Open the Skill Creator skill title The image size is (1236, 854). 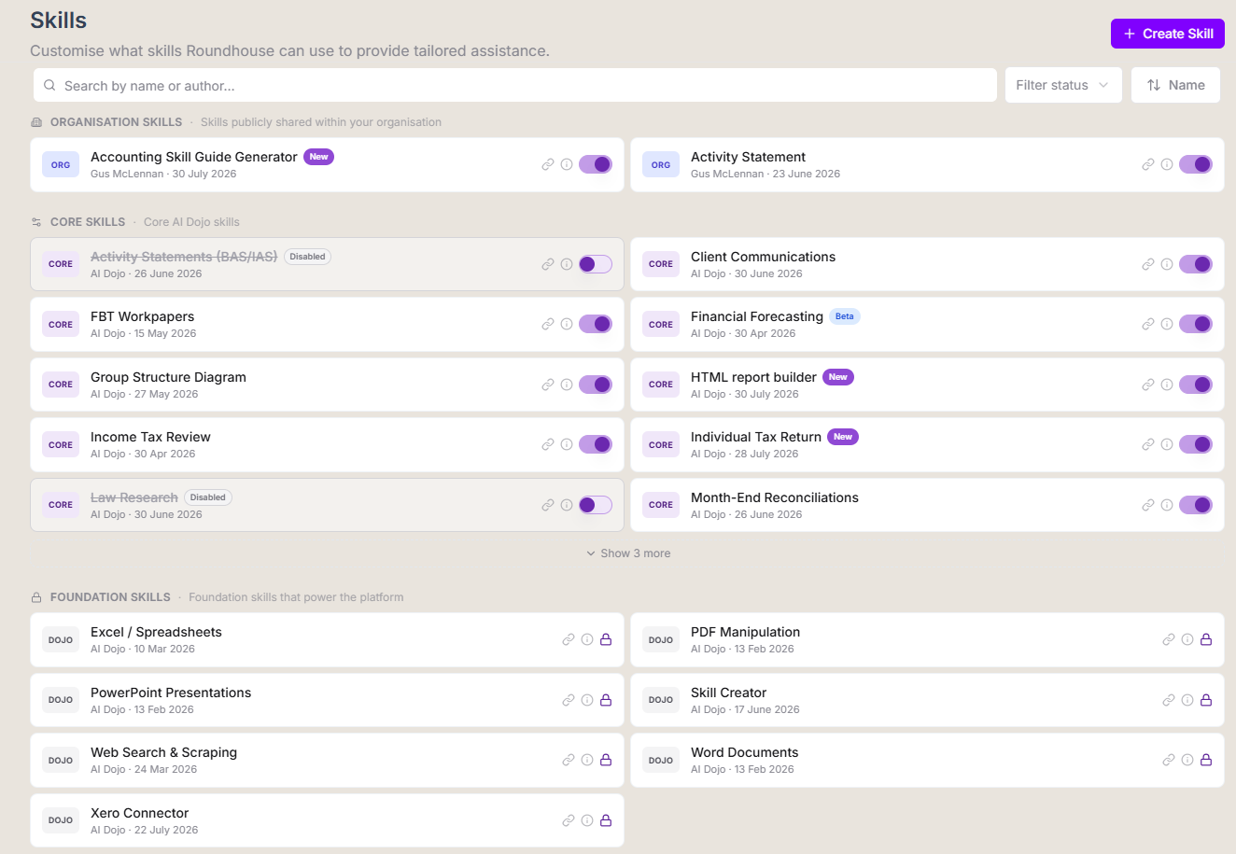728,693
